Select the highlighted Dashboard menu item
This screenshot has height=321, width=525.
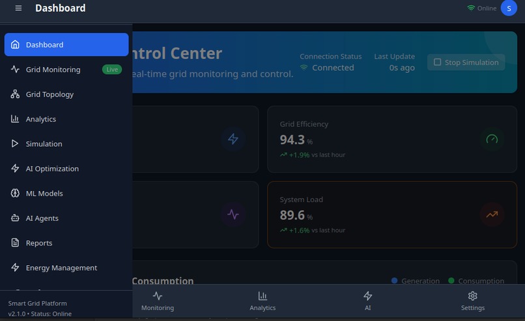click(66, 44)
